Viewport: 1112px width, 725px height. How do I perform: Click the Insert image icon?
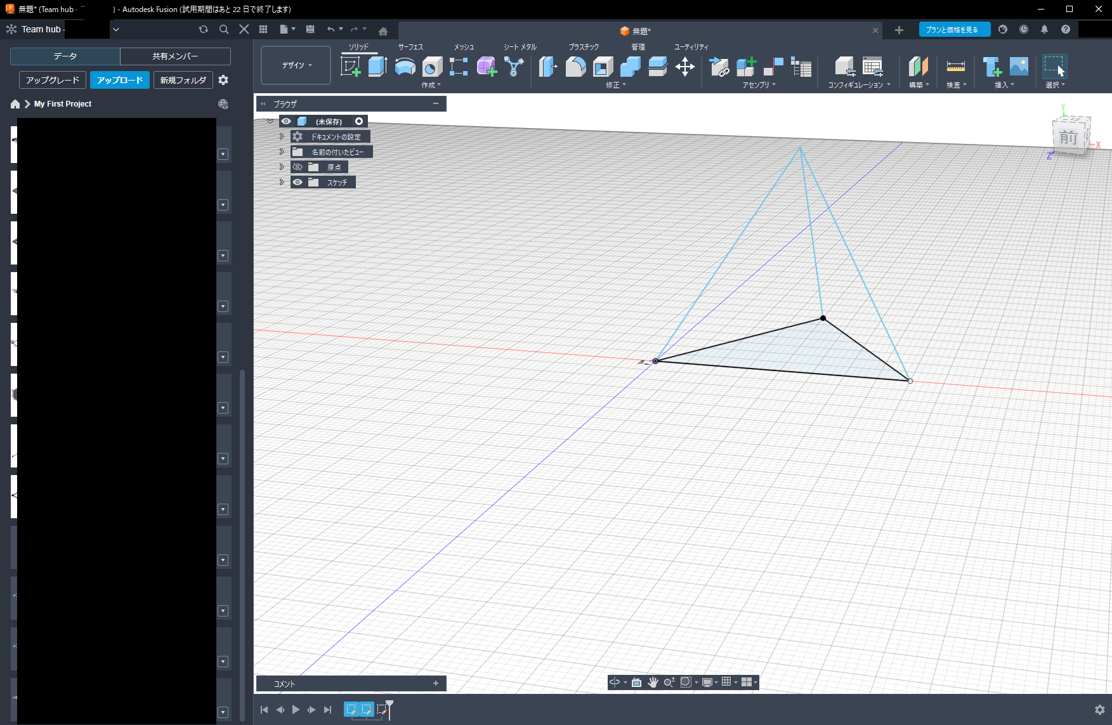1019,67
